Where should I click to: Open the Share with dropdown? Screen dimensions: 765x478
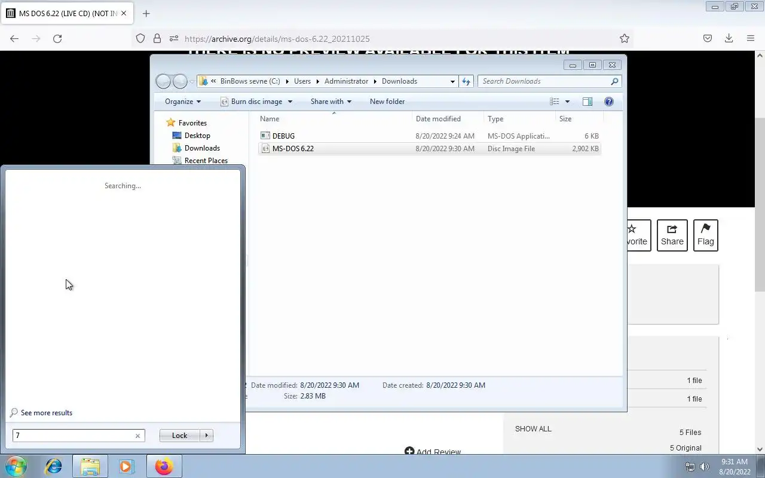pyautogui.click(x=331, y=102)
